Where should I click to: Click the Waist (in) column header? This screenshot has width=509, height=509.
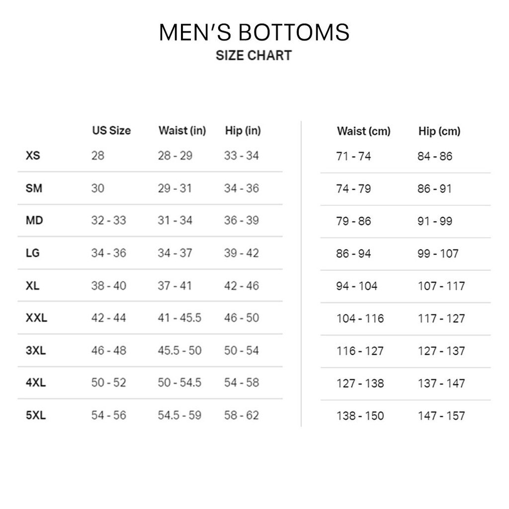pyautogui.click(x=182, y=131)
